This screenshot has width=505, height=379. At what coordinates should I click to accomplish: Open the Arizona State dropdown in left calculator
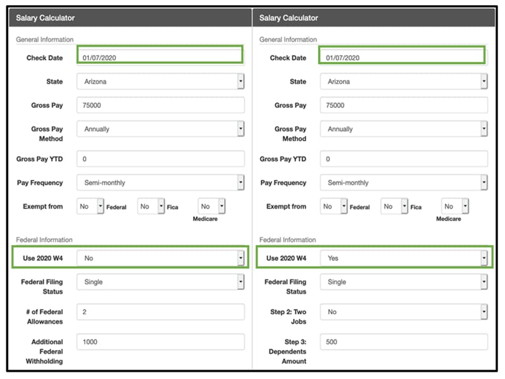coord(160,81)
